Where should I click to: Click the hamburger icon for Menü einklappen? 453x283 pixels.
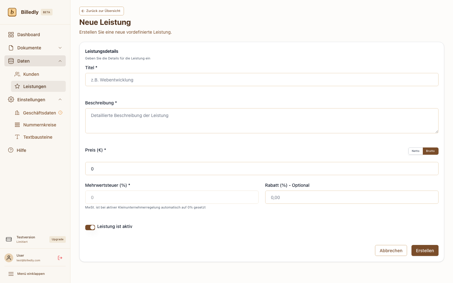pos(11,274)
